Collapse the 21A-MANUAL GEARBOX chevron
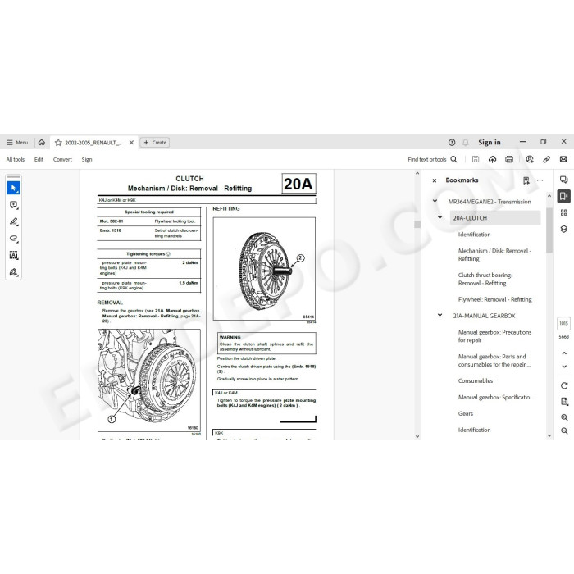The image size is (574, 574). (440, 315)
